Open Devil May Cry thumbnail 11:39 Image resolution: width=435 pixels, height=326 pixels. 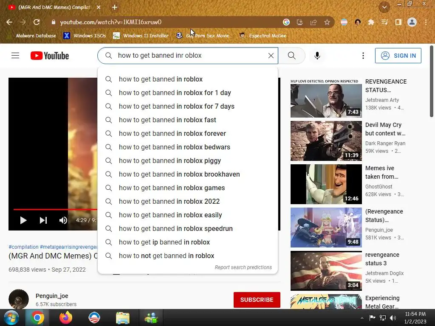point(326,141)
